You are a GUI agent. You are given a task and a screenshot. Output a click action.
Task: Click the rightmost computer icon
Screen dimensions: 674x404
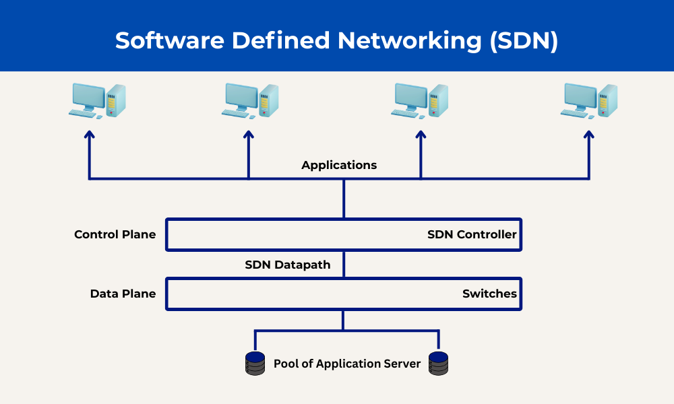[x=589, y=101]
